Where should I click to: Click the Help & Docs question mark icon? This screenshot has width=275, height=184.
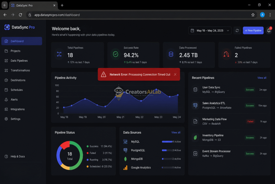tap(6, 156)
